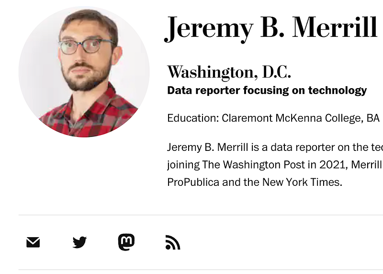
Task: Click the eyeglasses in the profile photo
Action: [x=86, y=46]
